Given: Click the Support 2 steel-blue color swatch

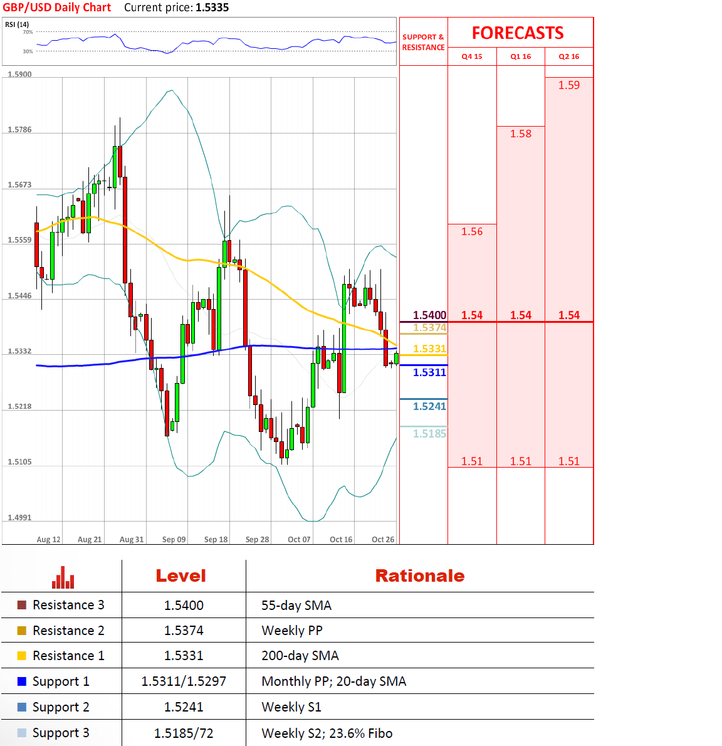Looking at the screenshot, I should [x=21, y=707].
